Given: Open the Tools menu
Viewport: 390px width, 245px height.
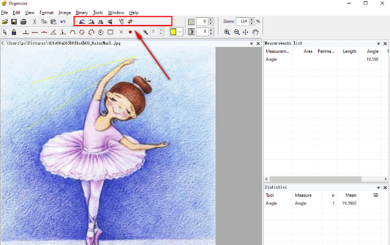Looking at the screenshot, I should [98, 12].
